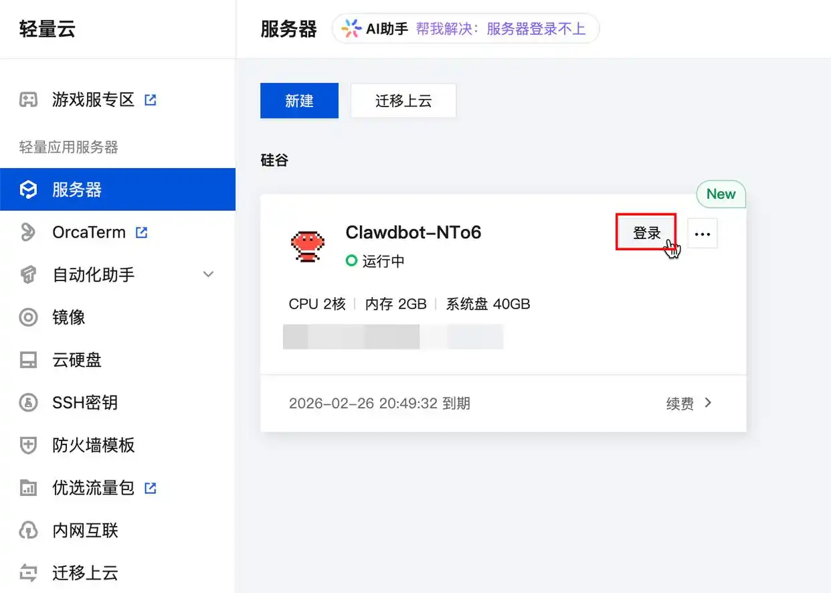Open the 云硬盘 sidebar icon
The image size is (831, 593).
pyautogui.click(x=28, y=359)
